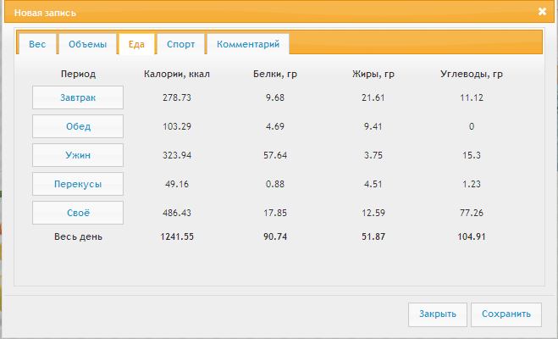558x339 pixels.
Task: Click the Новая запись dialog title
Action: [45, 13]
